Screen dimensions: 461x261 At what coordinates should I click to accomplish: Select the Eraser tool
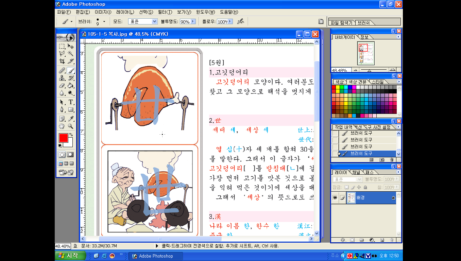pyautogui.click(x=62, y=86)
